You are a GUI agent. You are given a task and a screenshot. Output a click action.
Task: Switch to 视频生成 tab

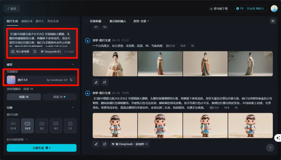(x=27, y=21)
